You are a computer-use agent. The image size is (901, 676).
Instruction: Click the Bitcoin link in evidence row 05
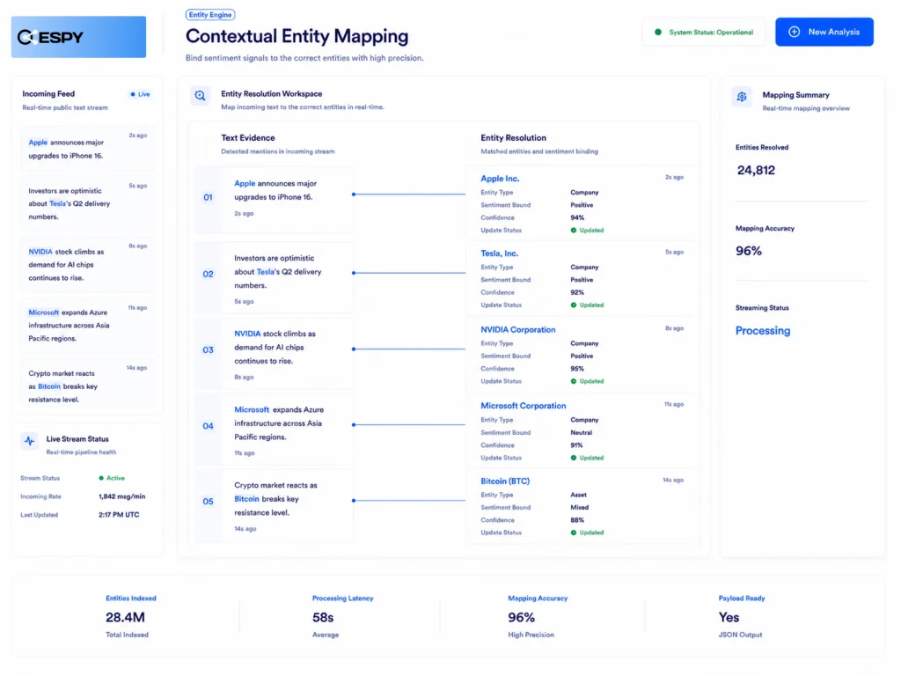pos(246,499)
